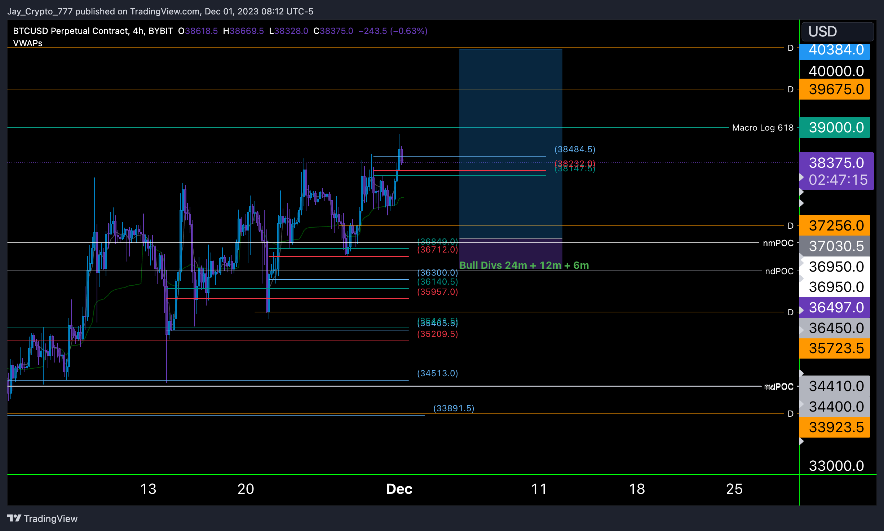Viewport: 884px width, 531px height.
Task: Select the 33923.5 orange price label
Action: click(x=835, y=427)
